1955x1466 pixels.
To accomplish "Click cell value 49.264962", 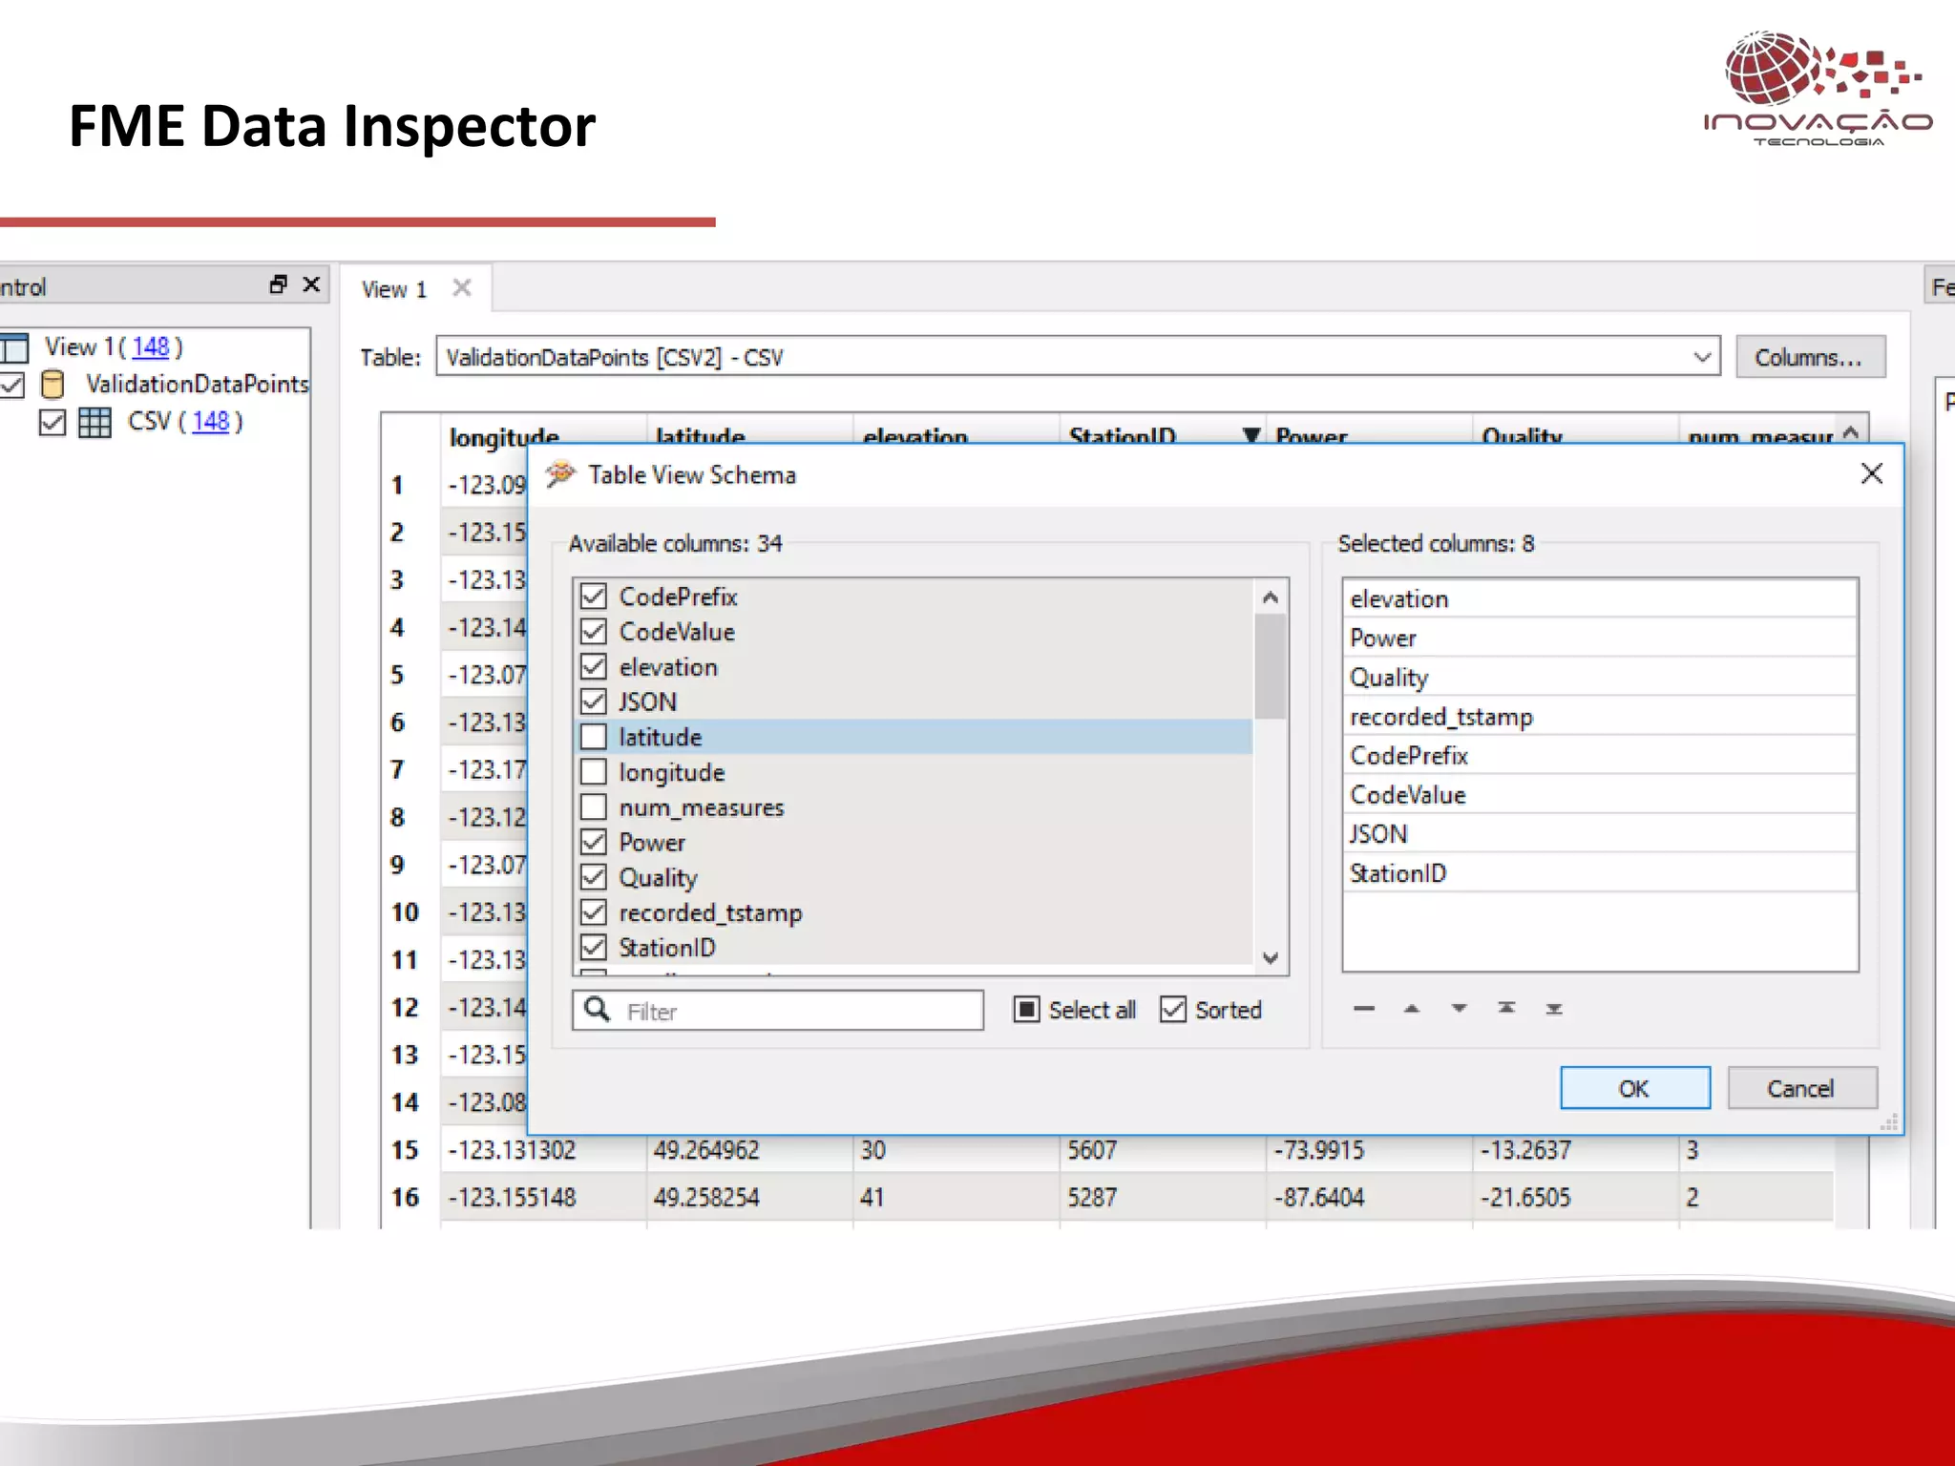I will [706, 1149].
